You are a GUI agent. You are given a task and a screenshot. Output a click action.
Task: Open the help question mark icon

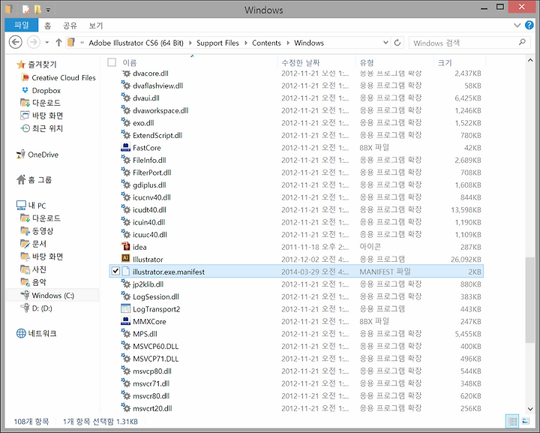click(529, 26)
